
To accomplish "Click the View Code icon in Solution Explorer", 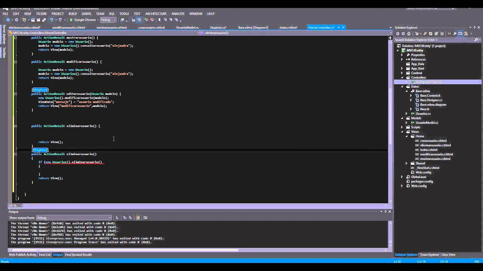I will tap(449, 34).
